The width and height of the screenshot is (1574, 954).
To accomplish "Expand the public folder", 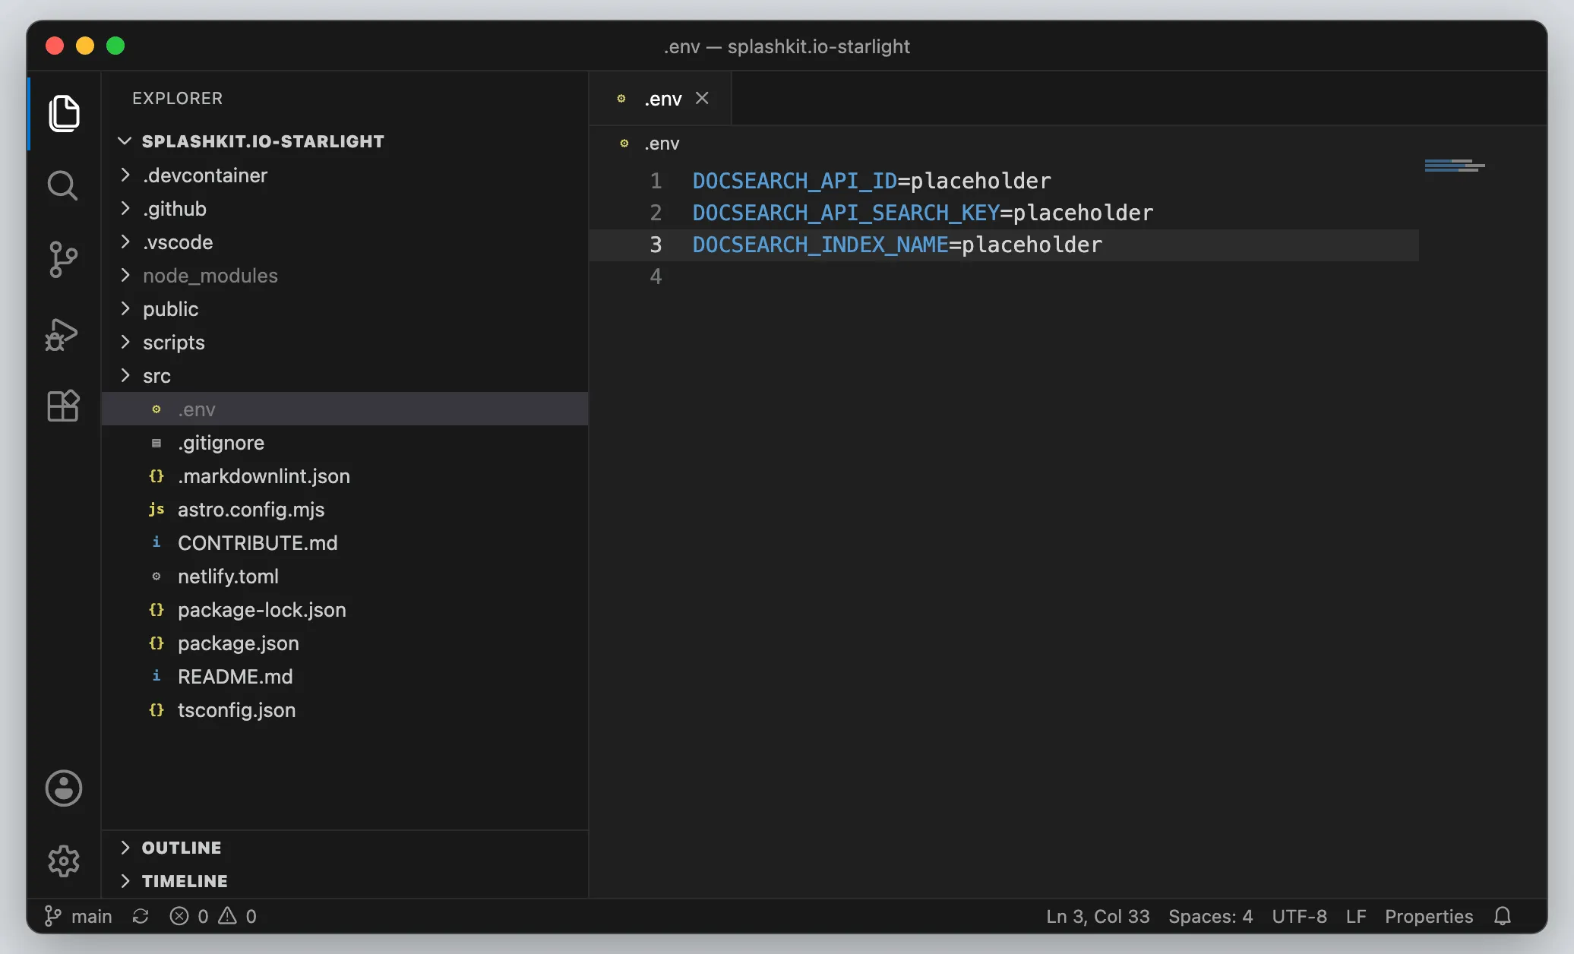I will [x=345, y=309].
